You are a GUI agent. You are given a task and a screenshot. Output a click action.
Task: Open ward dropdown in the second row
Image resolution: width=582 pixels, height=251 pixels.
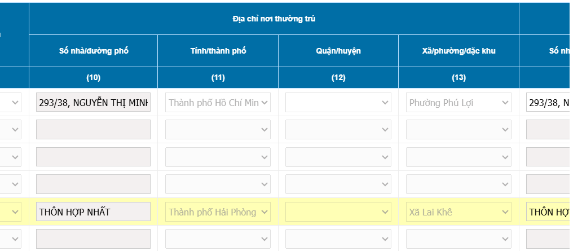458,130
